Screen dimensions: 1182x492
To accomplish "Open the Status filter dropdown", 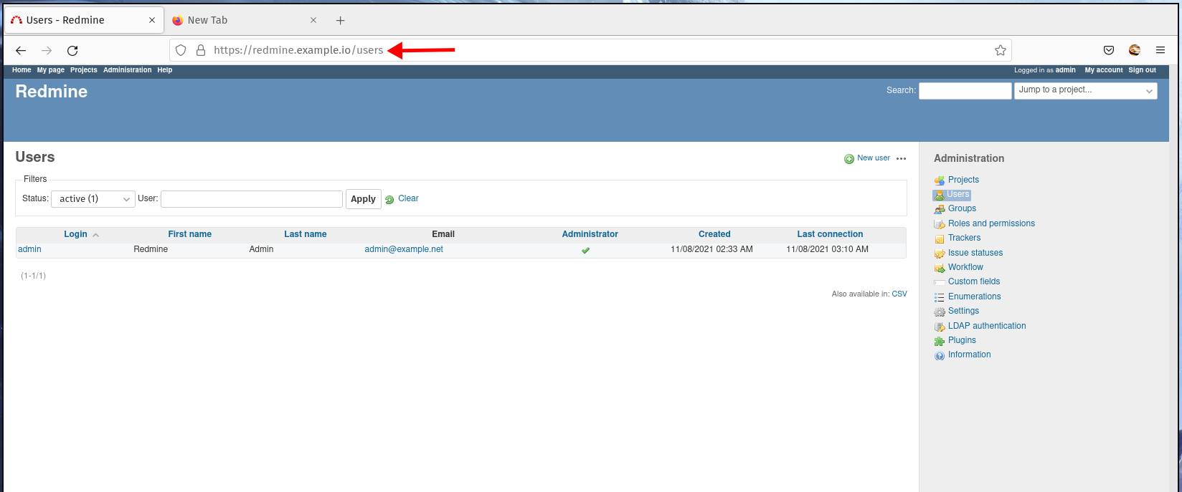I will [93, 198].
